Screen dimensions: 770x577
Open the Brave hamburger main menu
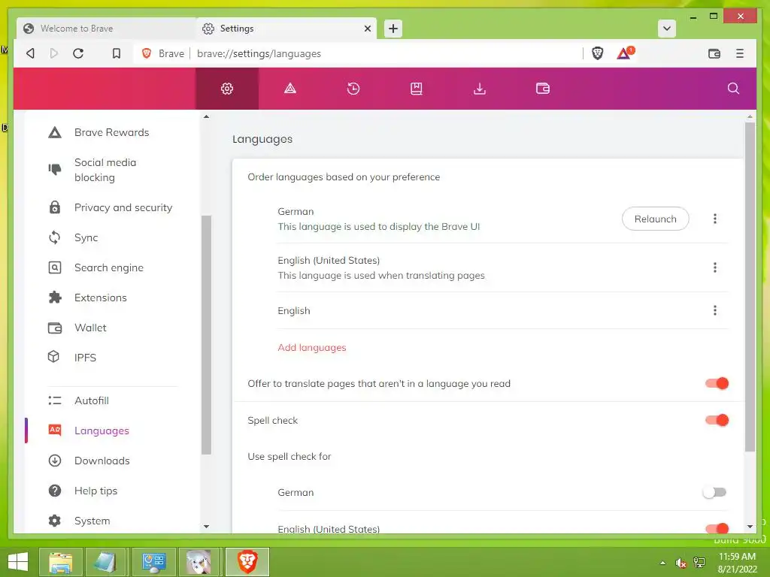(740, 53)
